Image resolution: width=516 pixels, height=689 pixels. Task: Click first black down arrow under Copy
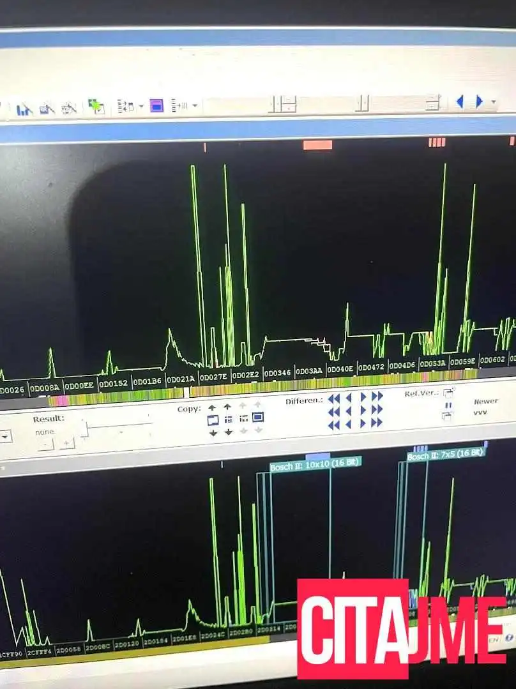[x=213, y=434]
